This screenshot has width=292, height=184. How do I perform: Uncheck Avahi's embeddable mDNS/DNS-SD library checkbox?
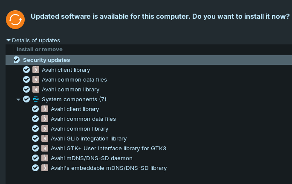pos(35,168)
